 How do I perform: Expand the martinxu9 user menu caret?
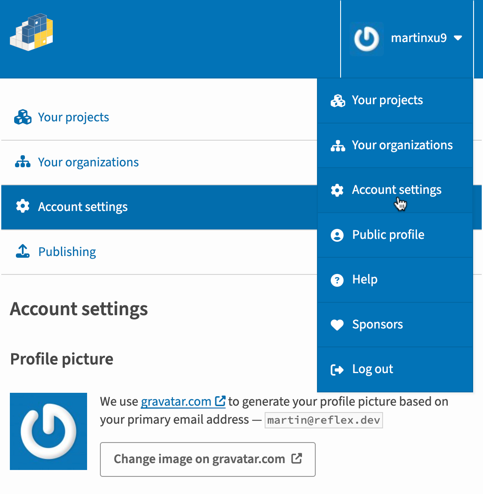coord(458,38)
